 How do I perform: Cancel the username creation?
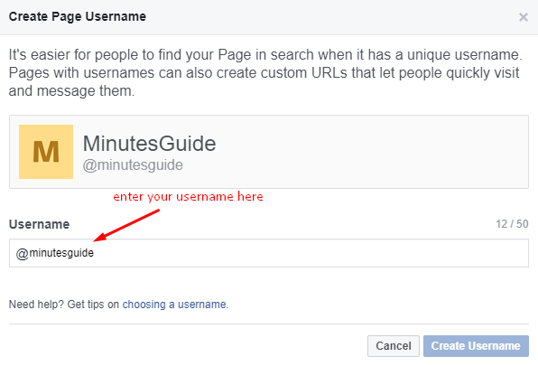394,346
